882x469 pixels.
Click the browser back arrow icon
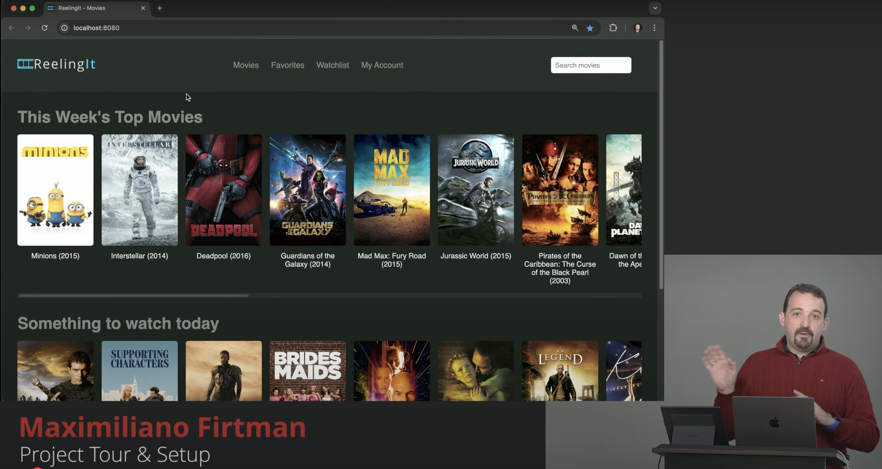tap(12, 28)
